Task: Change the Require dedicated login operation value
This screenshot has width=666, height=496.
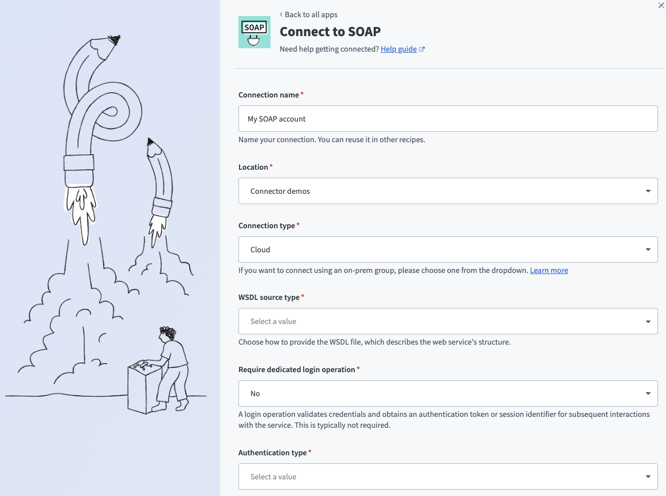Action: (448, 393)
